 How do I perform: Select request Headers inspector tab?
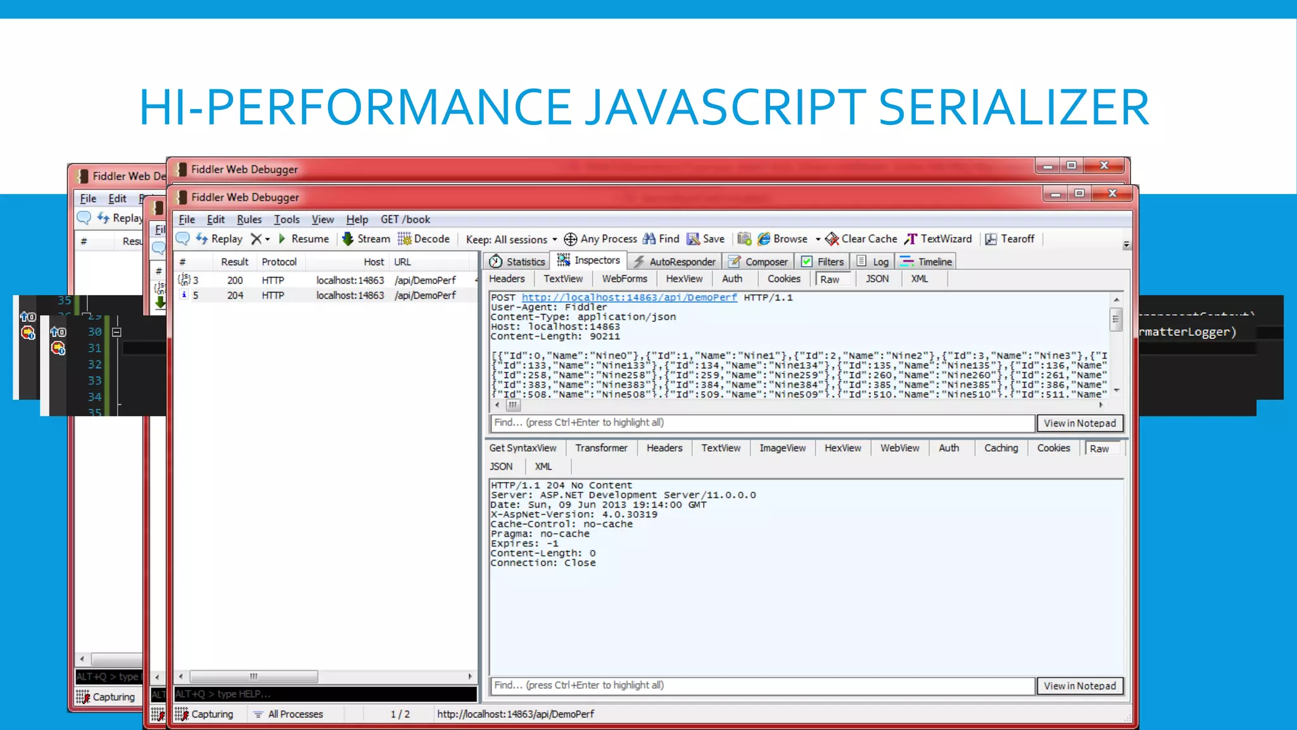[x=507, y=279]
